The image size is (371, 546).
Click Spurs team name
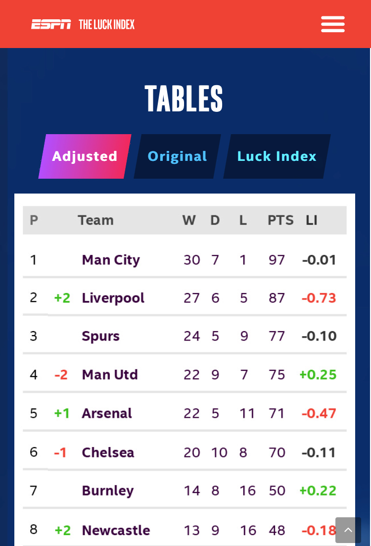[100, 336]
